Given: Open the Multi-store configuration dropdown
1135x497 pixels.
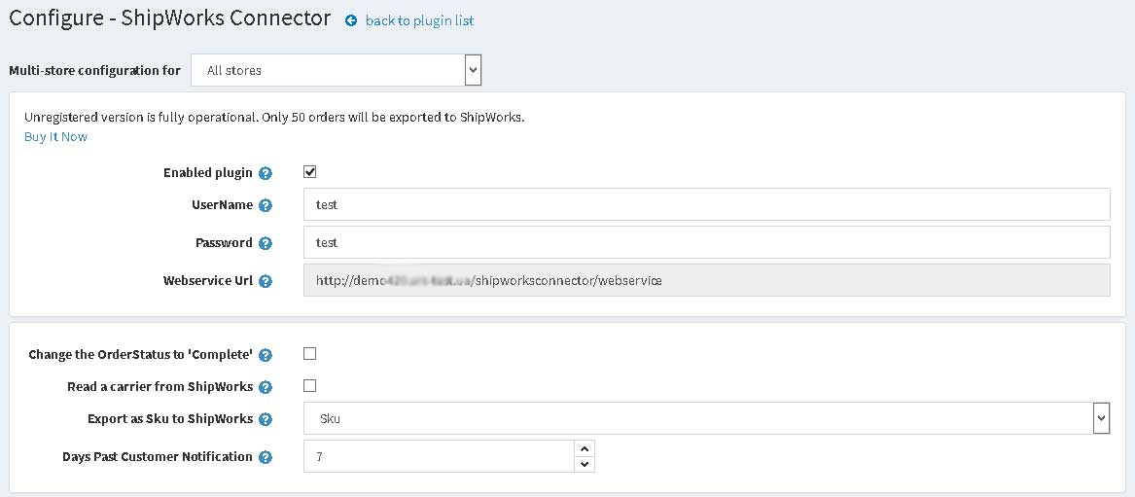Looking at the screenshot, I should coord(336,70).
